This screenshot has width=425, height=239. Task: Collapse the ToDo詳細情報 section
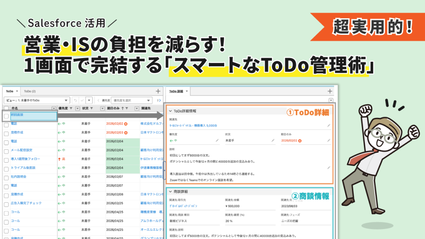(x=170, y=111)
